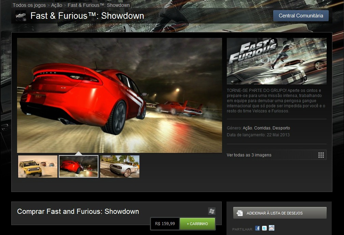The image size is (344, 235).
Task: Select the white Dodge Challenger thumbnail
Action: [120, 166]
